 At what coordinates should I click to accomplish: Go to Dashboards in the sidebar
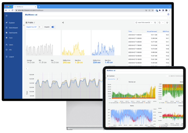[13, 33]
